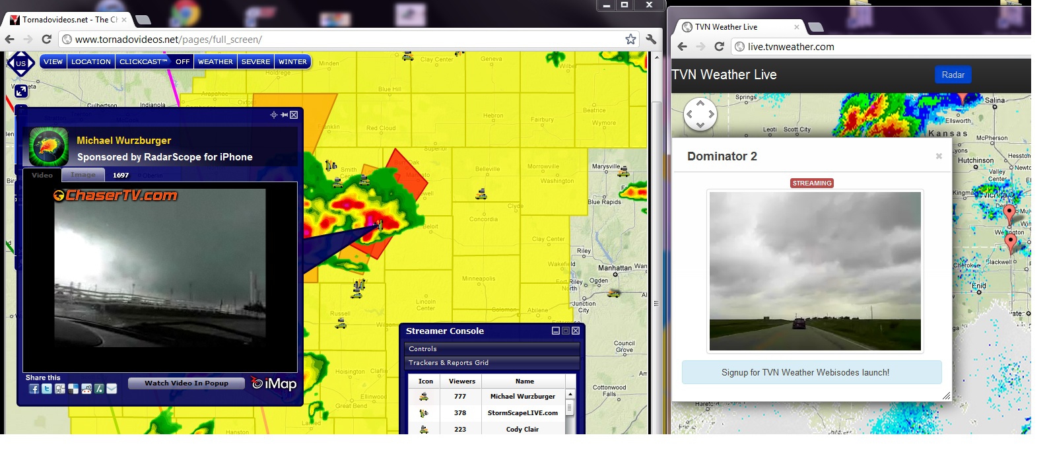The height and width of the screenshot is (460, 1047).
Task: Switch to the Video tab
Action: click(x=42, y=175)
